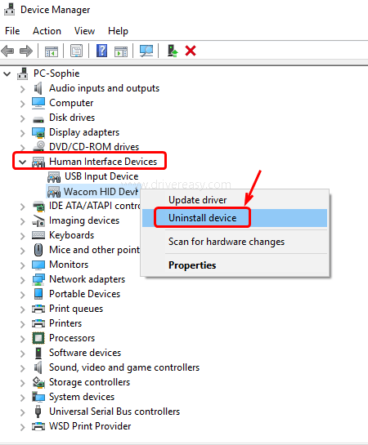Click Scan for hardware changes monitor icon

pos(146,51)
